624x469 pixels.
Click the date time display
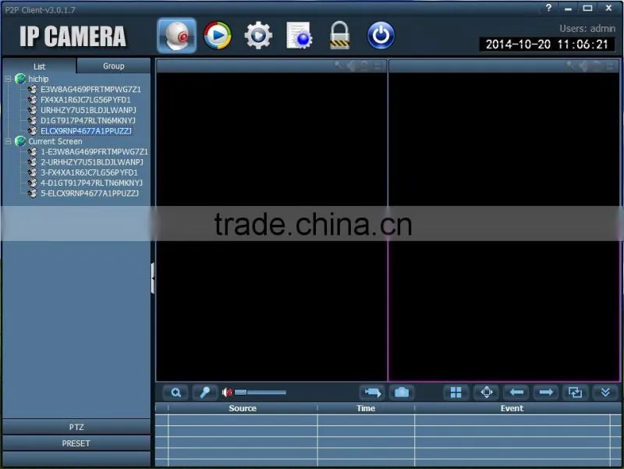pos(547,44)
